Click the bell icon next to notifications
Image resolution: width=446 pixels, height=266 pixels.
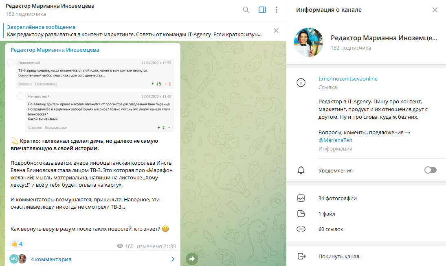301,170
